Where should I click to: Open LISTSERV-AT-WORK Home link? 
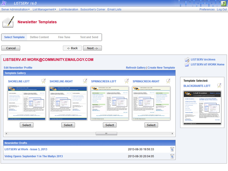[x=207, y=64]
